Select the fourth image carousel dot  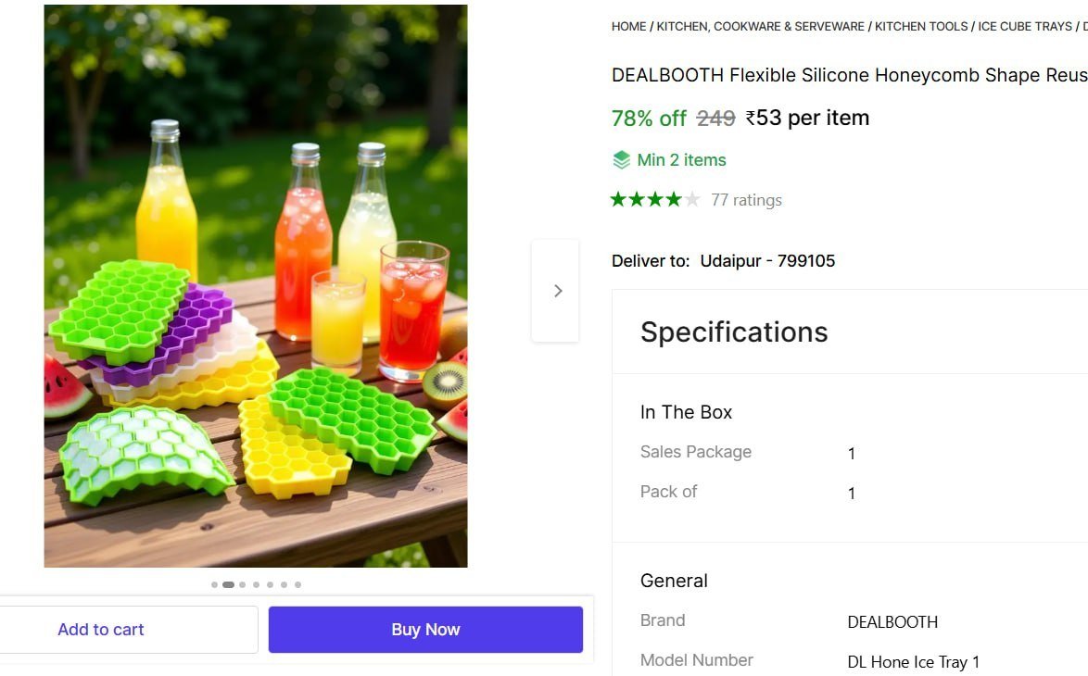click(257, 584)
